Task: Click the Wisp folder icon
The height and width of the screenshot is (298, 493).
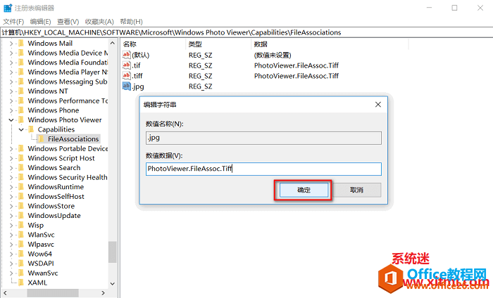Action: click(21, 225)
